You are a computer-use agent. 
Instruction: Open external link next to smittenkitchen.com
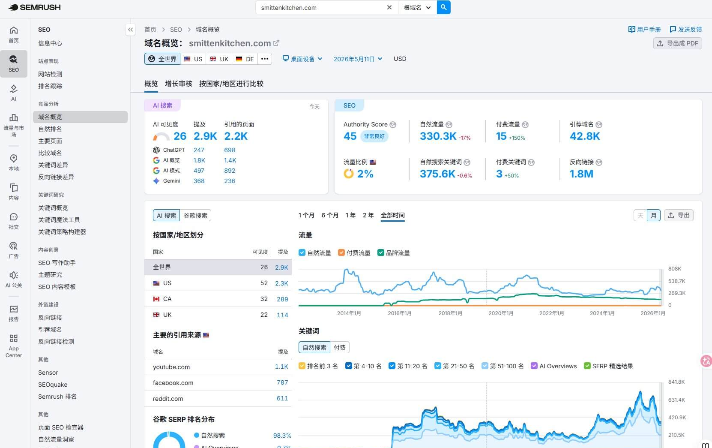(276, 43)
